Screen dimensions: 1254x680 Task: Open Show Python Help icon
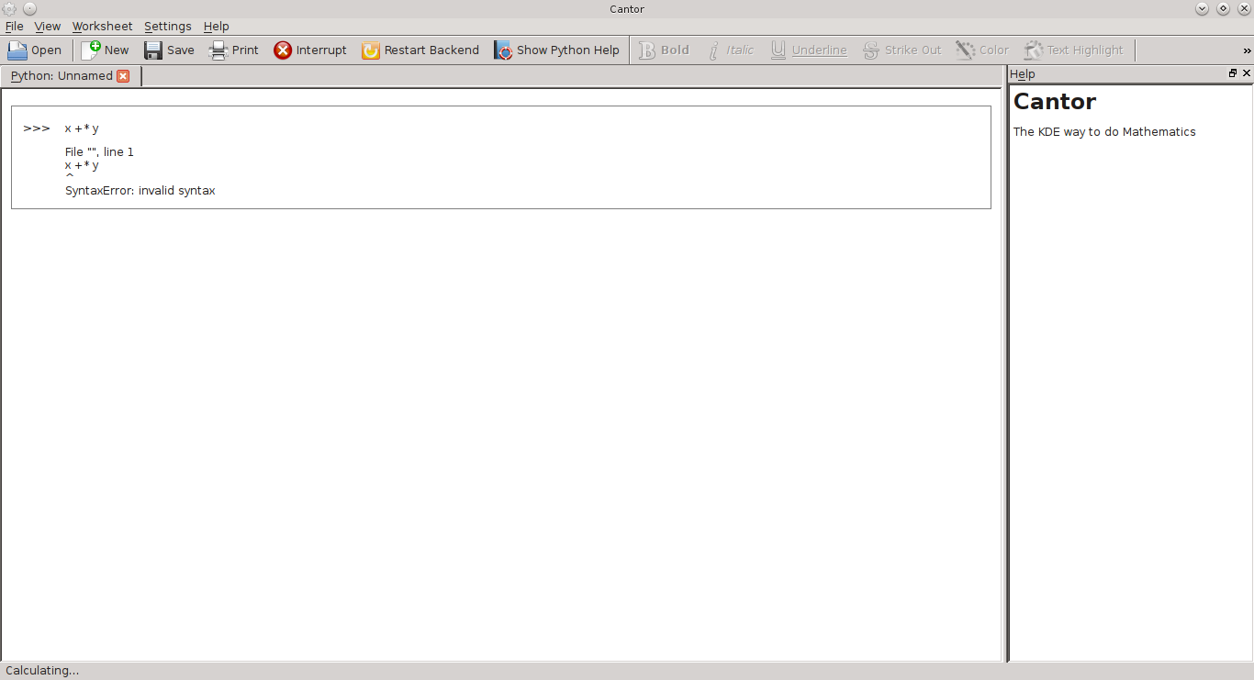coord(503,50)
